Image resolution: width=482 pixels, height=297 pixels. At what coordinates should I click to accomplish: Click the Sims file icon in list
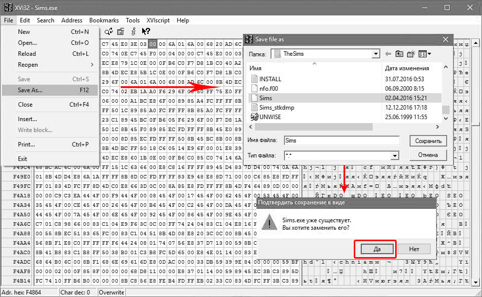pyautogui.click(x=254, y=98)
